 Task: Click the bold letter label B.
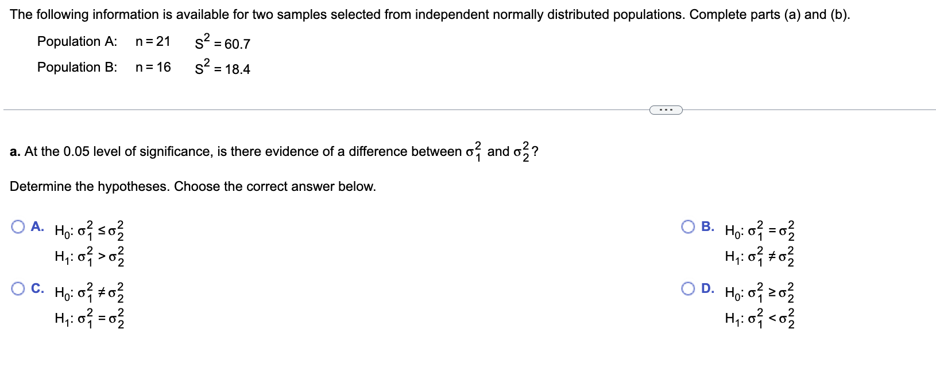click(x=708, y=226)
